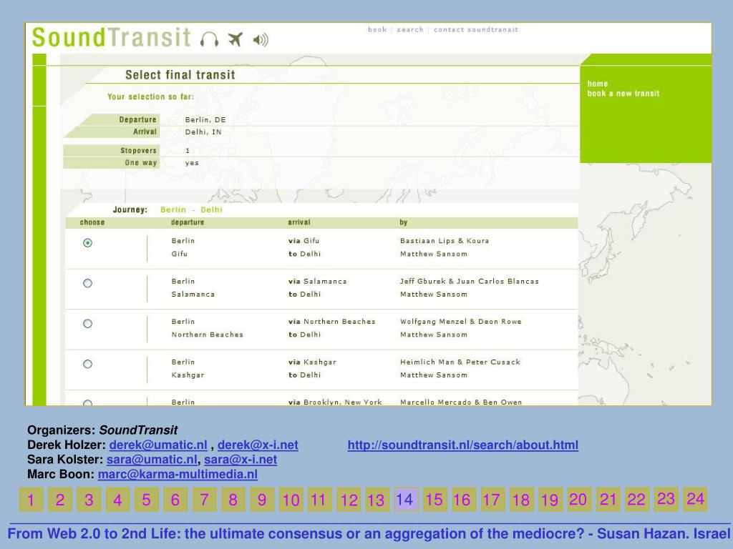Select the via Salamanca transit radio button
733x549 pixels.
87,283
